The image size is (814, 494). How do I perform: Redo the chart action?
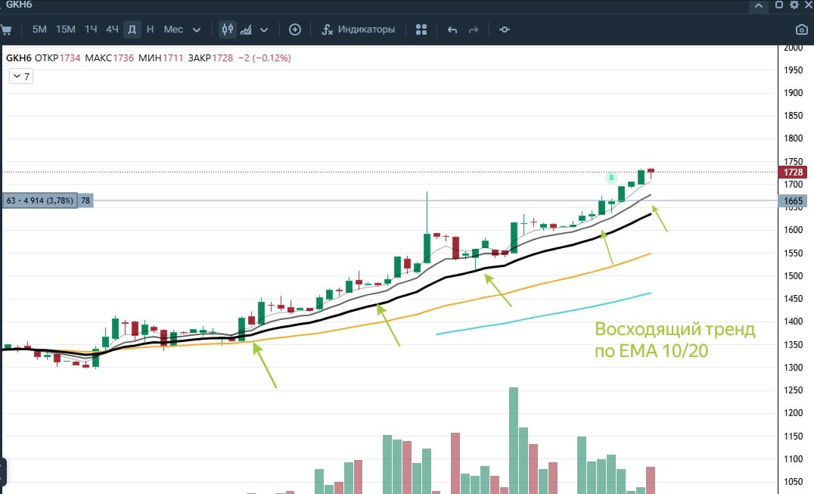tap(474, 30)
